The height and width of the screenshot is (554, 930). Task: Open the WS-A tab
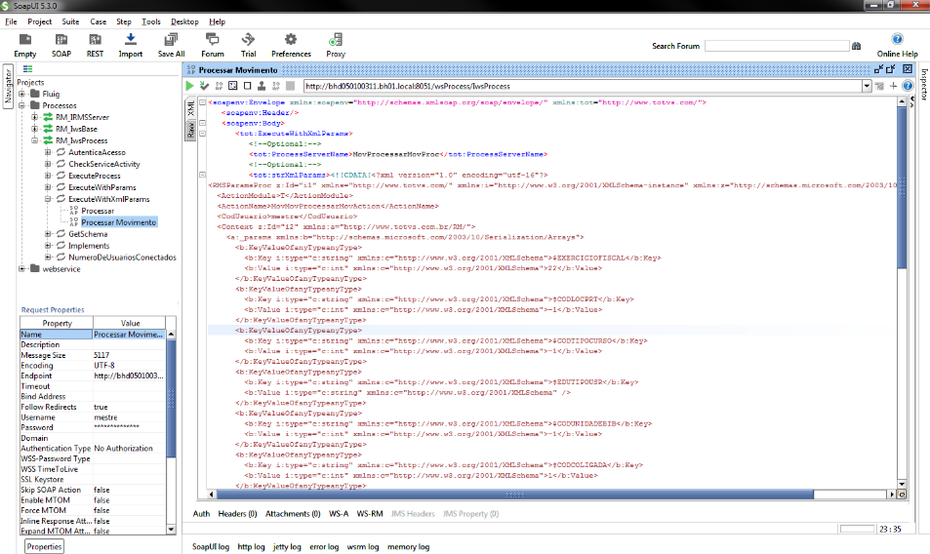pos(339,514)
